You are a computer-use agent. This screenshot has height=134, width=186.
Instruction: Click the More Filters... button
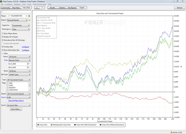pos(16,109)
